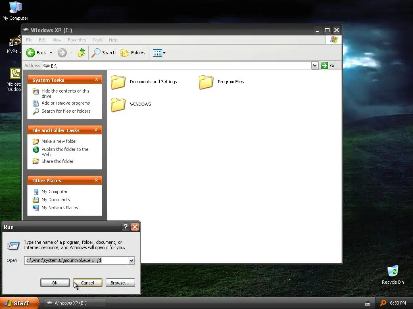This screenshot has height=309, width=413.
Task: Click the Windows flag logo in Explorer
Action: point(334,40)
